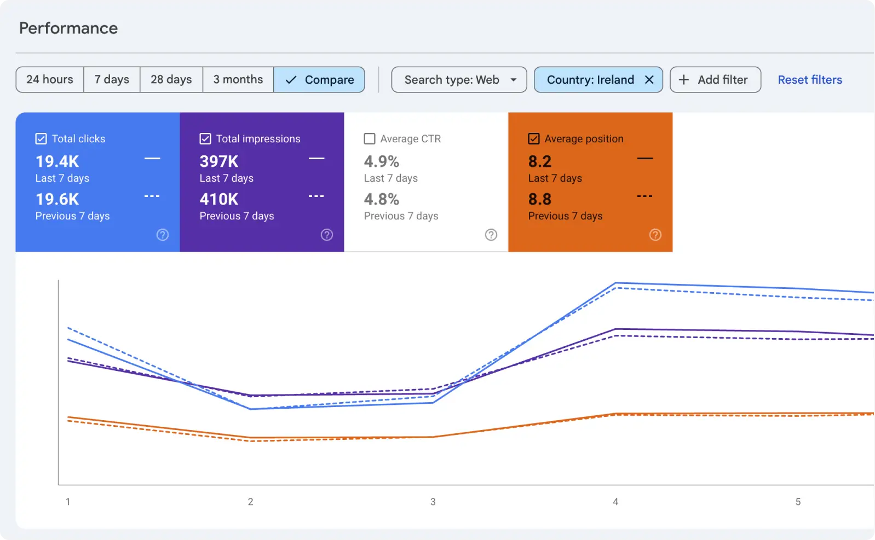The width and height of the screenshot is (875, 540).
Task: Select the 3 months date range
Action: (238, 80)
